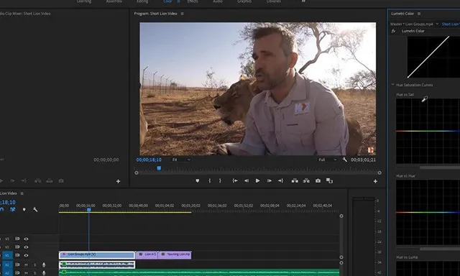Viewport: 460px width, 276px height.
Task: Click the timeline playhead marker
Action: (89, 210)
